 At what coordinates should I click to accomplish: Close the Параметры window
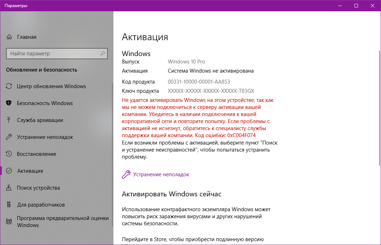[x=373, y=6]
